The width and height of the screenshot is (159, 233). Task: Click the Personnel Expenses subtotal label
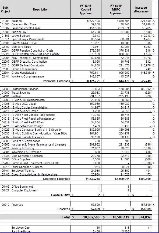[x=56, y=81]
